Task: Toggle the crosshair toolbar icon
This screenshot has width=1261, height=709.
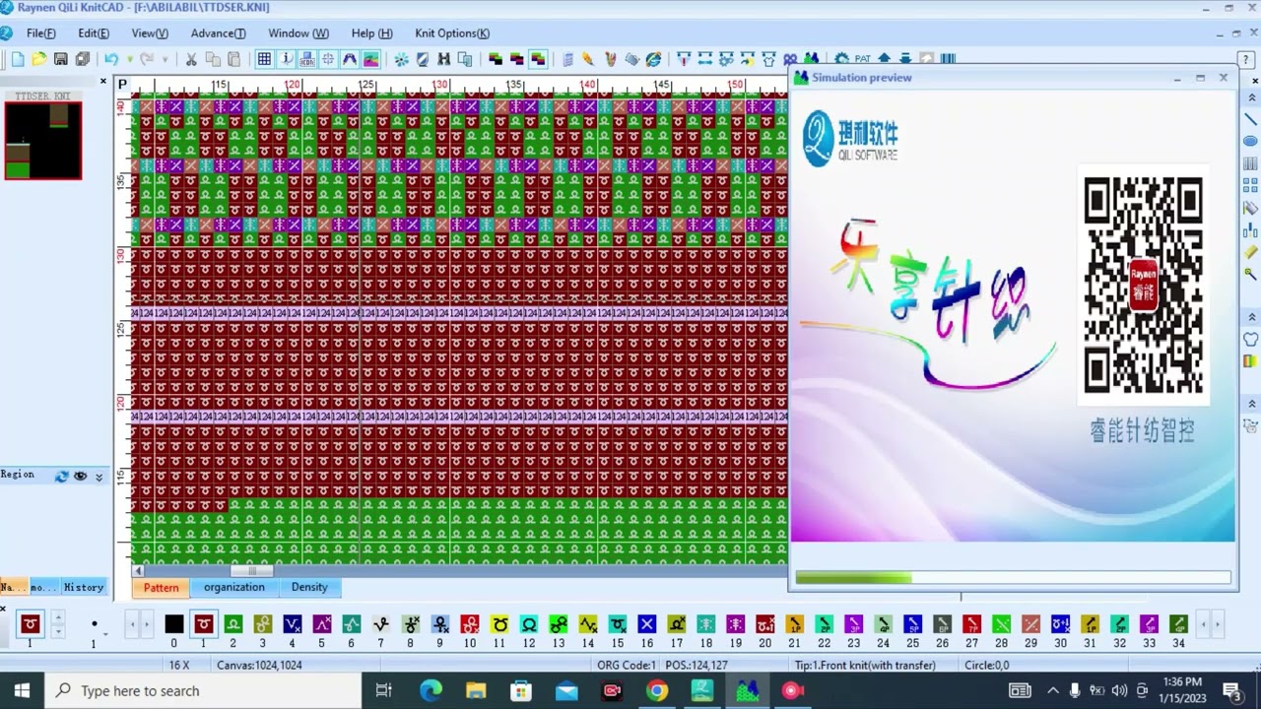Action: coord(328,59)
